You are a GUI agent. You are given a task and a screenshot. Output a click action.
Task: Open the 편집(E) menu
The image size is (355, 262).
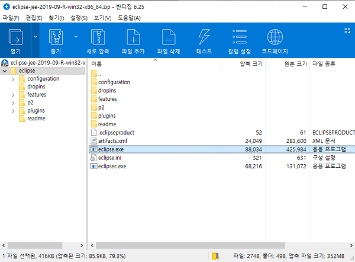coord(34,18)
